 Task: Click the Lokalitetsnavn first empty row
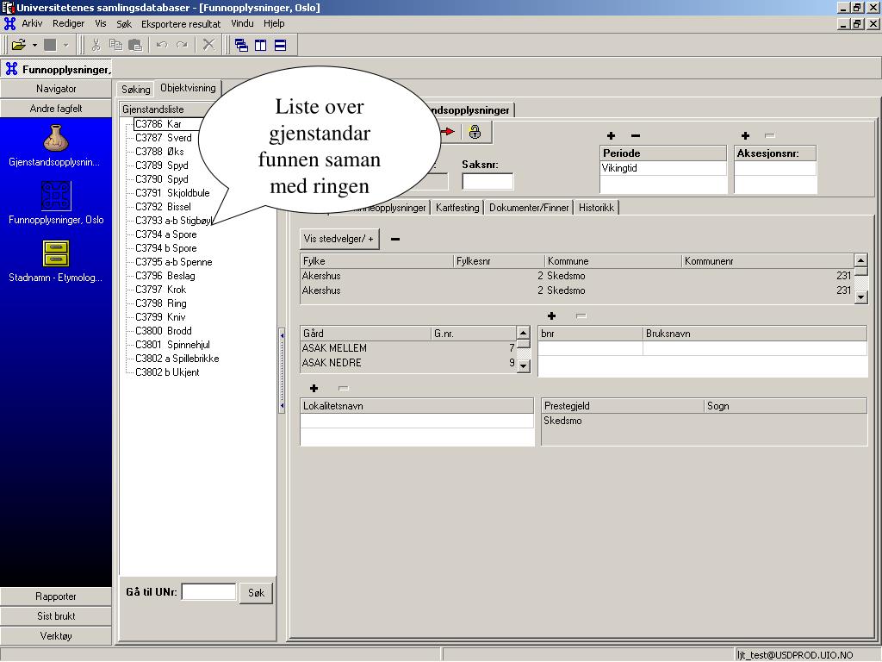[x=417, y=421]
